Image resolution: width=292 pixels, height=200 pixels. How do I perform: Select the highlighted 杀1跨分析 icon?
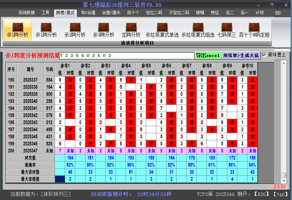click(18, 29)
